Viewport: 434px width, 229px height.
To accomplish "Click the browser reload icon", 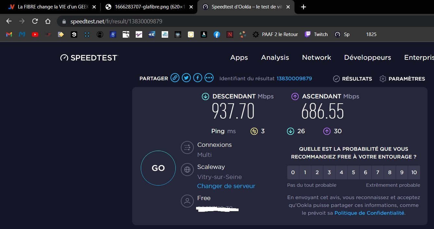I will 35,21.
